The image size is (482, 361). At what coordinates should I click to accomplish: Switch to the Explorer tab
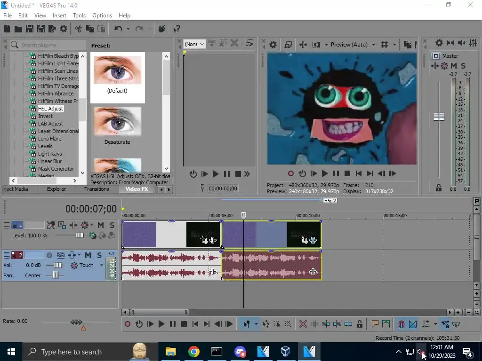[56, 189]
